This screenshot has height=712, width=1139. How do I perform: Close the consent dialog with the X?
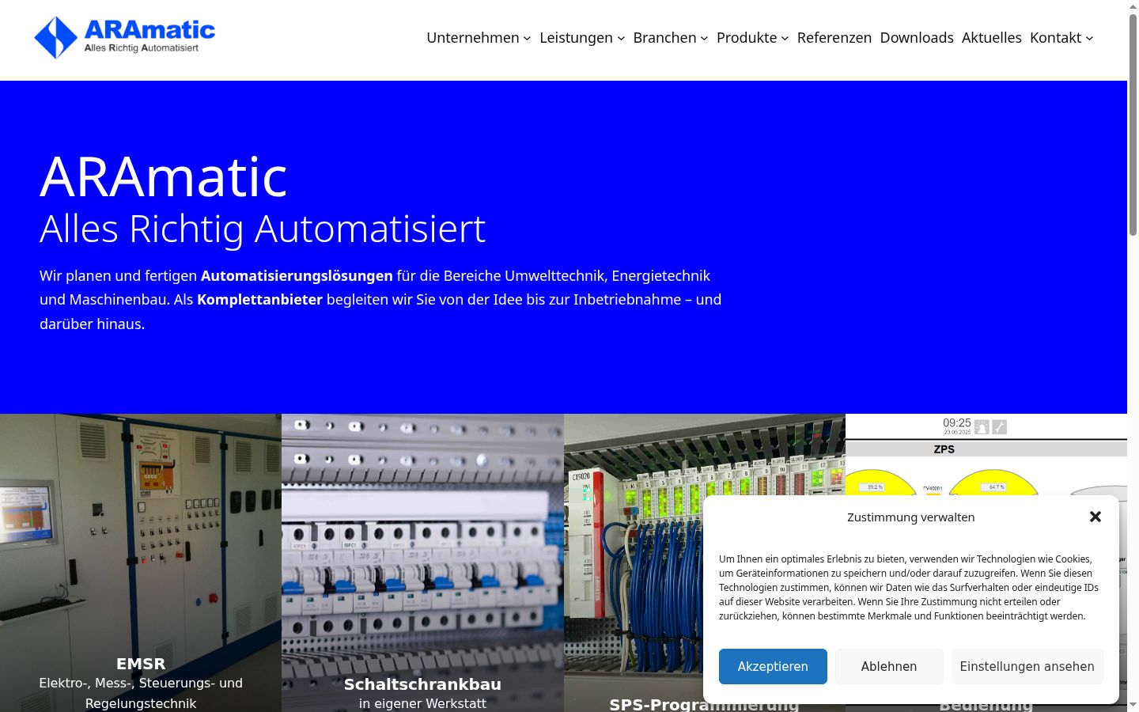pos(1095,517)
